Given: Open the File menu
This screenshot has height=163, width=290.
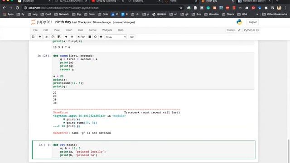Looking at the screenshot, I should (35, 30).
